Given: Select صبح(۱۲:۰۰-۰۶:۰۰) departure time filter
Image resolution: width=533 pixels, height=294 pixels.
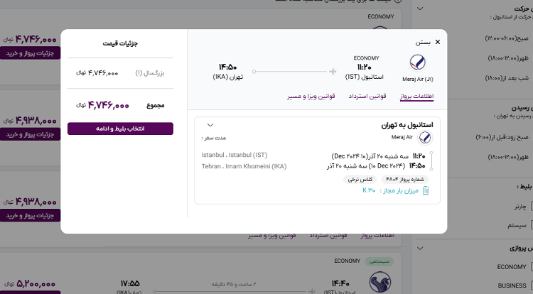Looking at the screenshot, I should pos(507,38).
